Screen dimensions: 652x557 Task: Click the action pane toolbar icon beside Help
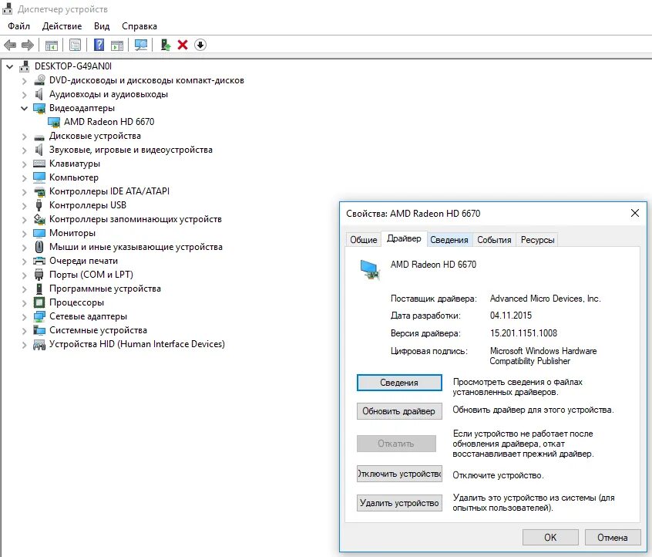tap(117, 45)
